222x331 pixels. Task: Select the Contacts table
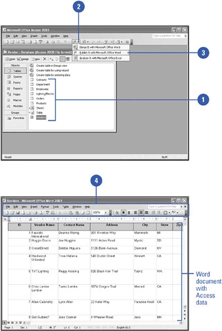point(41,80)
